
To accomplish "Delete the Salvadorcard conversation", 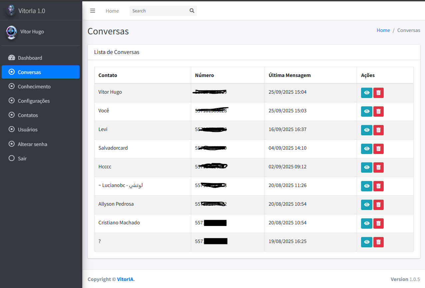I will click(378, 149).
